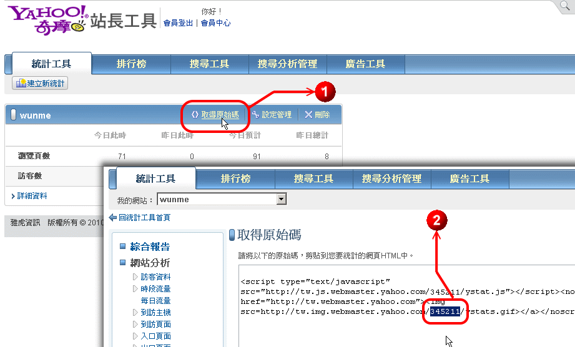
Task: Switch to 排行榜 tab in back window
Action: pos(131,64)
